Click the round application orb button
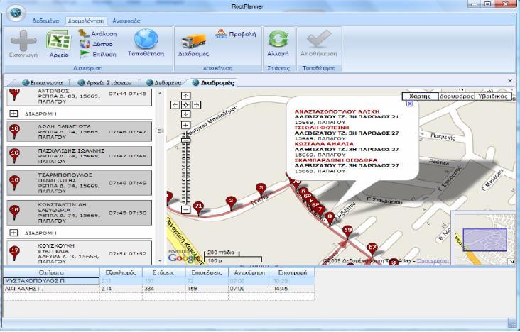This screenshot has width=520, height=332. pyautogui.click(x=16, y=13)
